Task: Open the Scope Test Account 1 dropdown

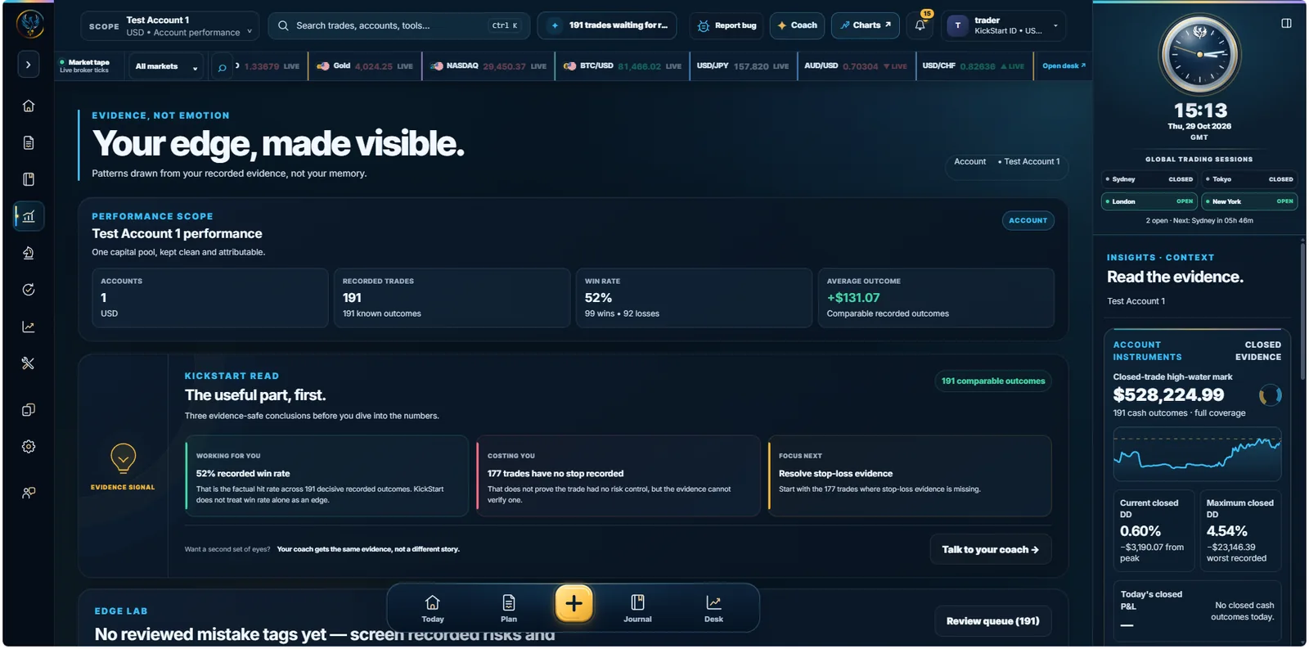Action: pos(169,26)
